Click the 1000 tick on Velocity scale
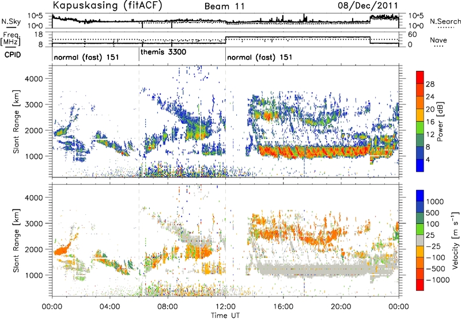This screenshot has width=461, height=319. 435,202
